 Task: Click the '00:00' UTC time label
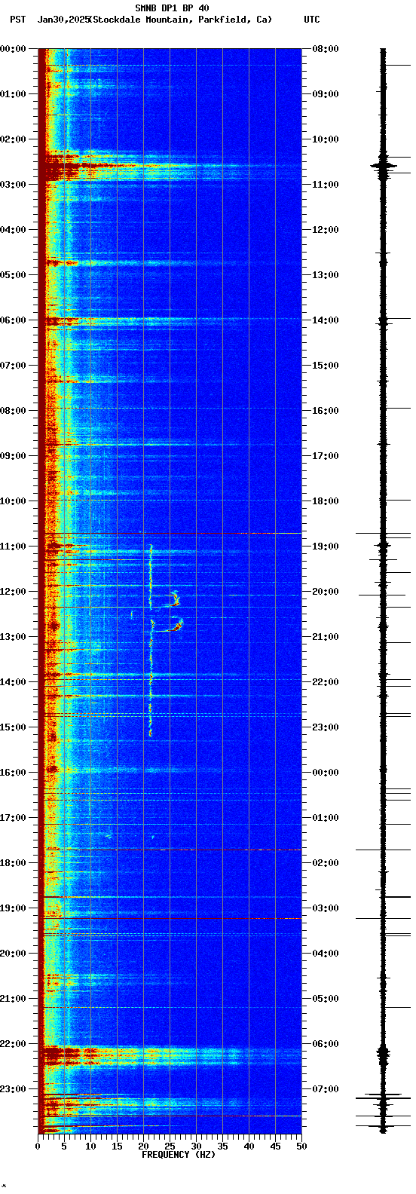point(326,773)
